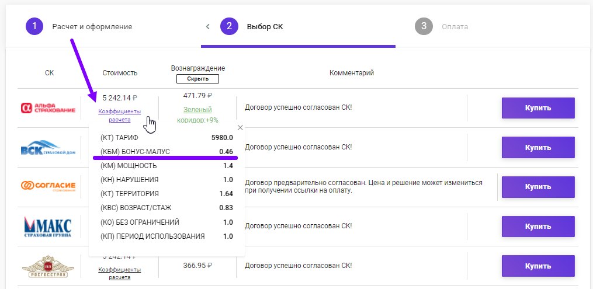Click the step 3 circle icon
Image resolution: width=593 pixels, height=289 pixels.
(424, 26)
